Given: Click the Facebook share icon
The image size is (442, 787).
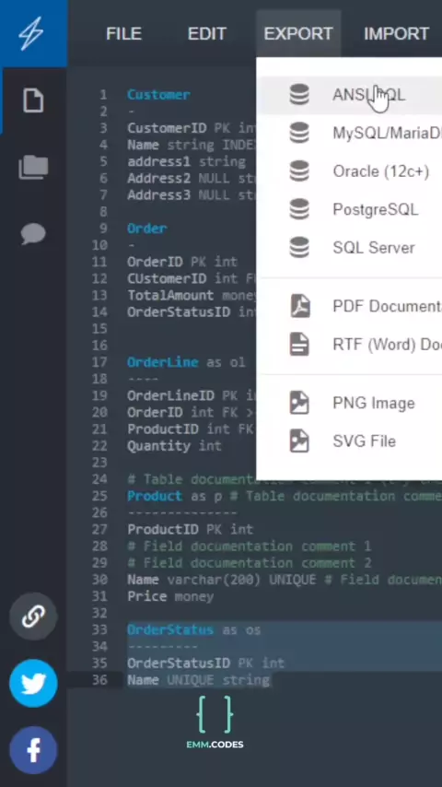Looking at the screenshot, I should [33, 750].
